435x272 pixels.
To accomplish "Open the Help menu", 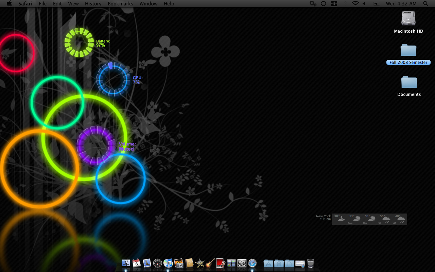I will point(169,3).
